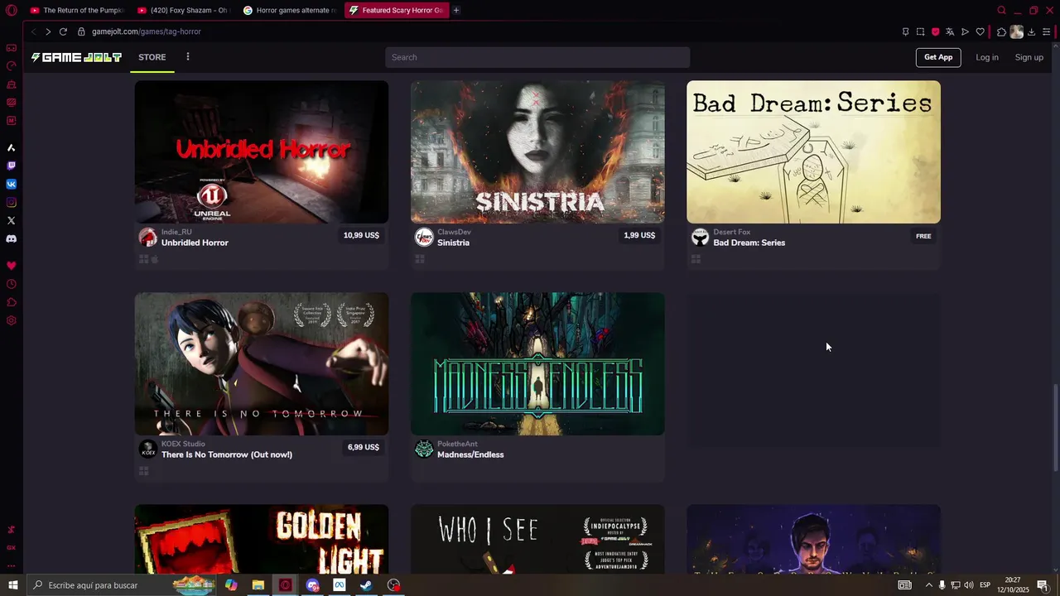This screenshot has width=1060, height=596.
Task: Reload the page with the refresh icon
Action: point(63,31)
